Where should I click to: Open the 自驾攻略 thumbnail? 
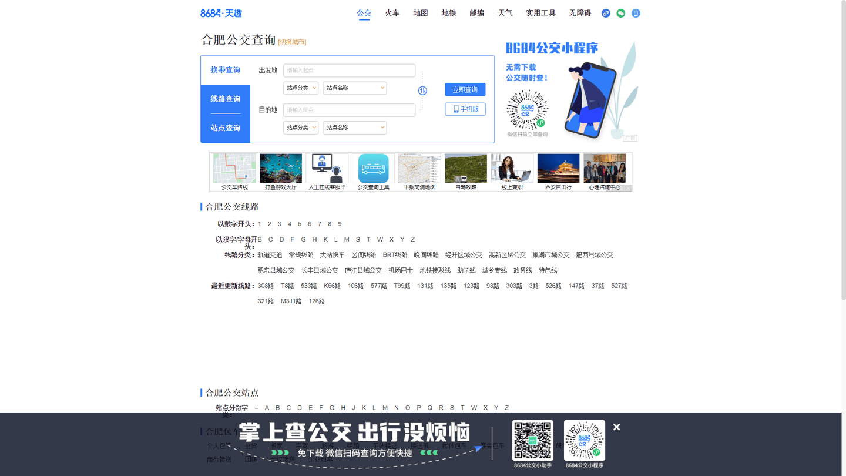click(x=466, y=172)
